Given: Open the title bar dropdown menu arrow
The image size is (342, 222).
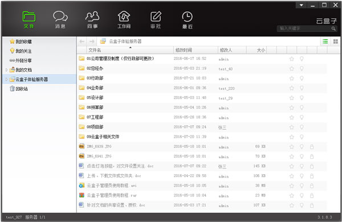Looking at the screenshot, I should pyautogui.click(x=301, y=5).
